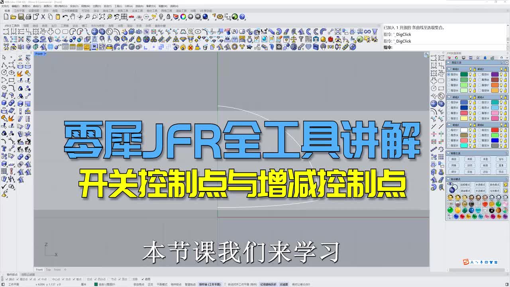This screenshot has height=287, width=510.
Task: Click the blue Help question icon
Action: (242, 17)
